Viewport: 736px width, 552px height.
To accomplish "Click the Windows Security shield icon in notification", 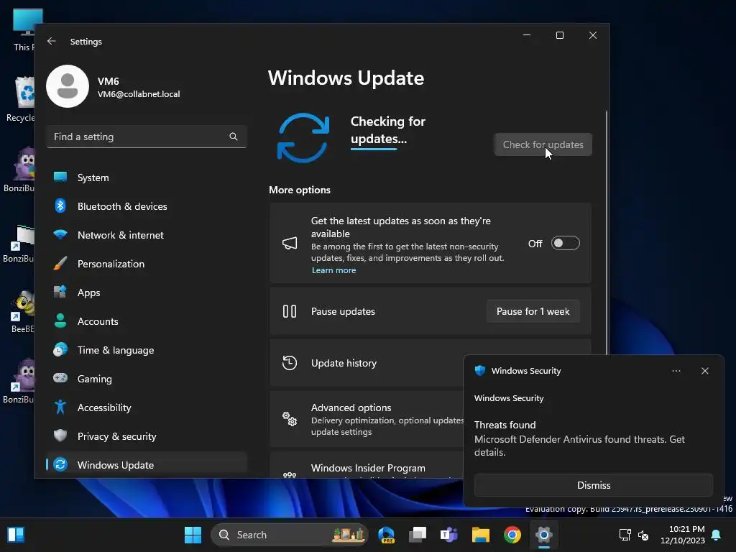I will [x=480, y=371].
